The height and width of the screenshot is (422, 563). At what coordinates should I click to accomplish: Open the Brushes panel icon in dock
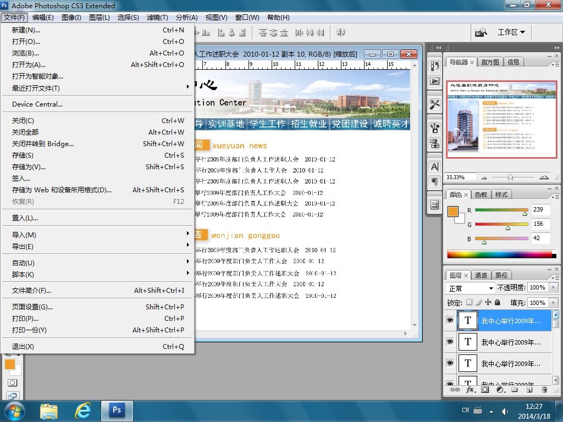tap(434, 128)
